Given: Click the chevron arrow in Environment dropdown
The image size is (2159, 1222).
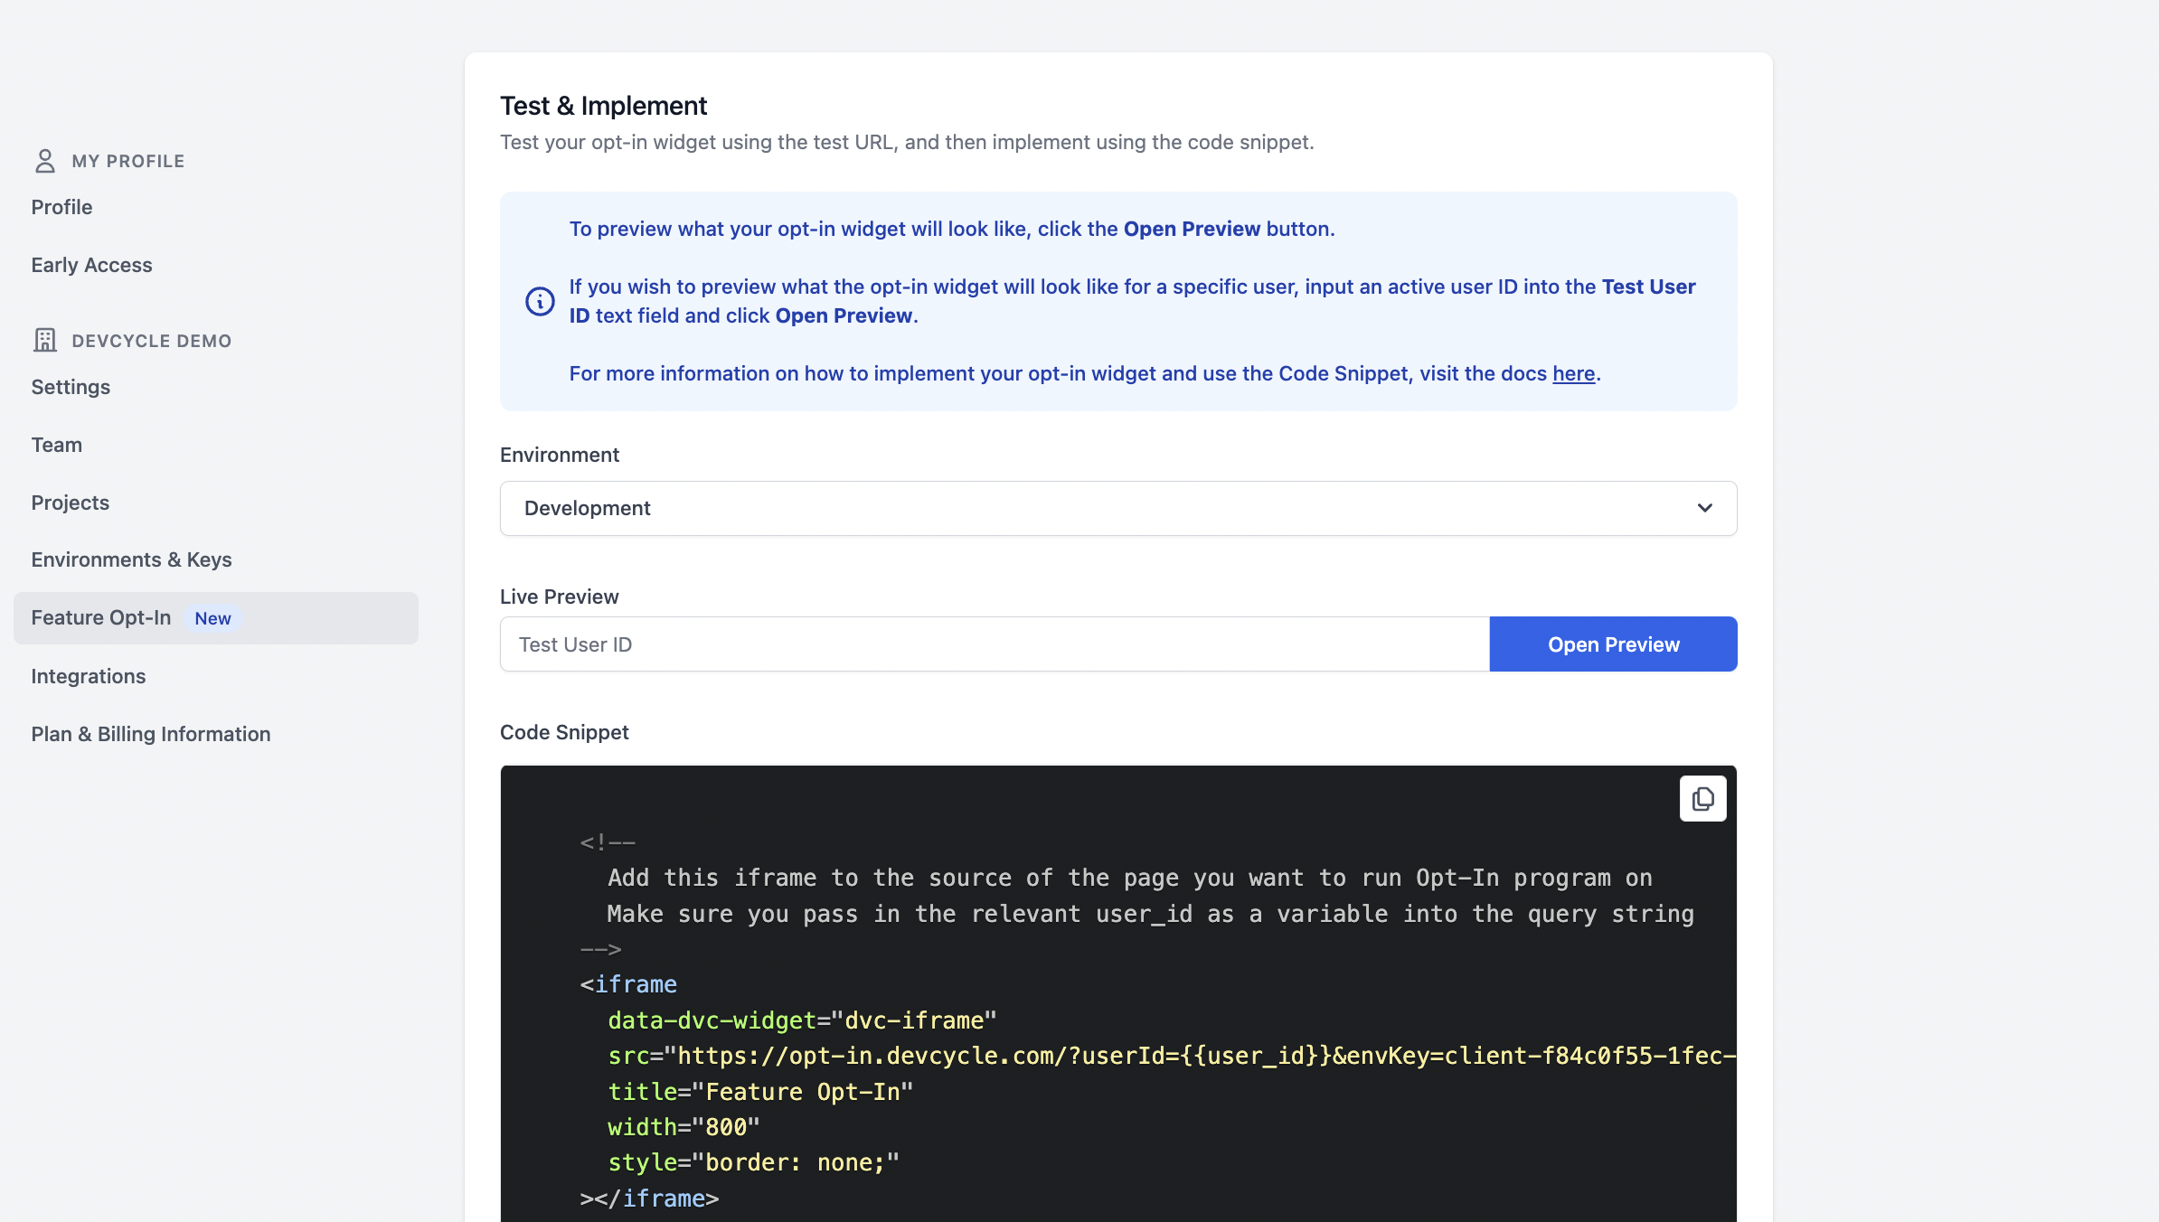Looking at the screenshot, I should pyautogui.click(x=1705, y=509).
